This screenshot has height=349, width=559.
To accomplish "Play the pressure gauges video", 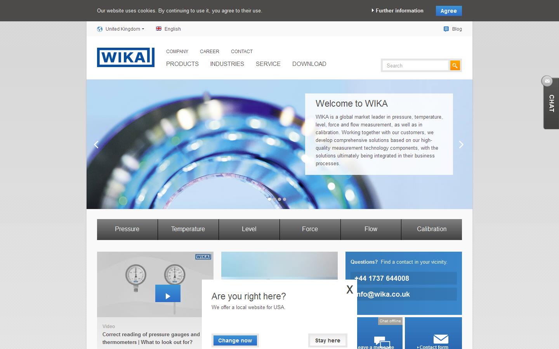I will click(x=168, y=294).
